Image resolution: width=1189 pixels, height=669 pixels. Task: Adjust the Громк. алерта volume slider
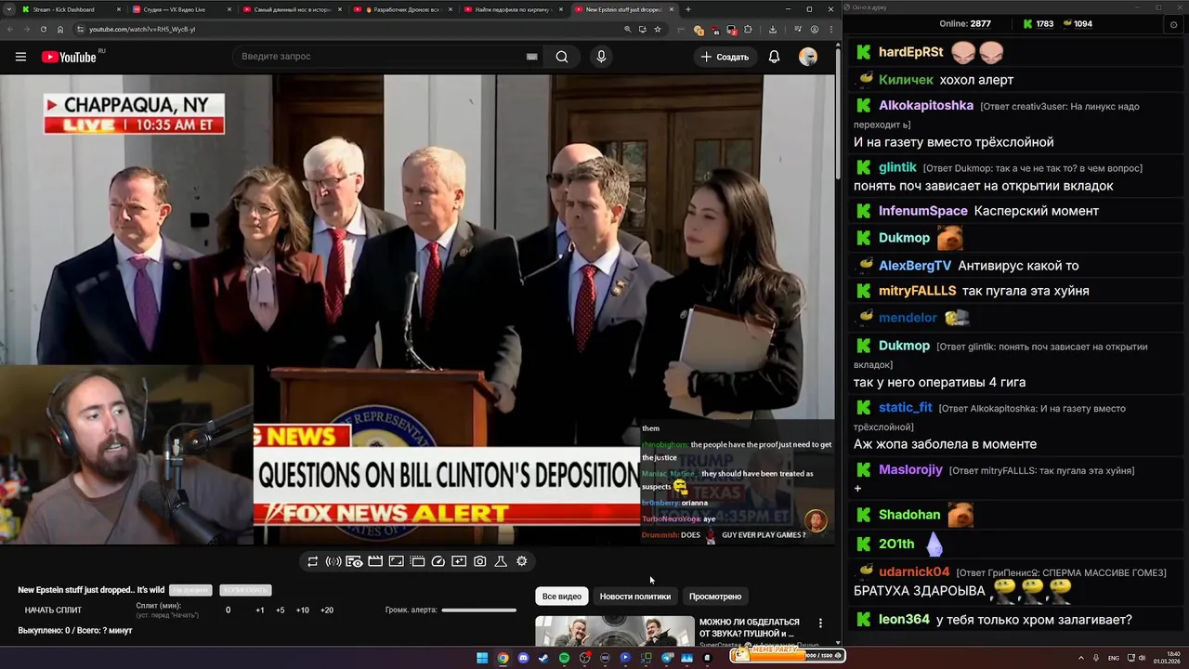click(x=478, y=610)
